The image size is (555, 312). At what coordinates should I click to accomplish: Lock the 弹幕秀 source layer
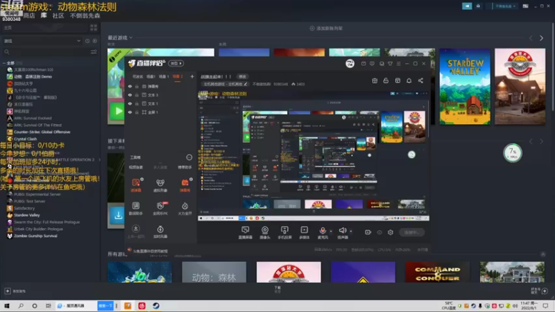(137, 86)
